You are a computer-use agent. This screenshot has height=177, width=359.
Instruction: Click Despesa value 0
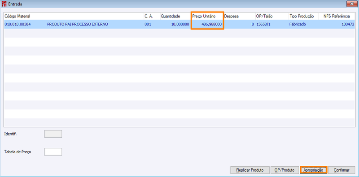pos(253,24)
